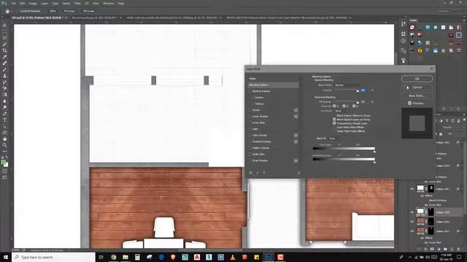Viewport: 467px width, 262px height.
Task: Add another Drop Shadow with plus button
Action: [296, 160]
